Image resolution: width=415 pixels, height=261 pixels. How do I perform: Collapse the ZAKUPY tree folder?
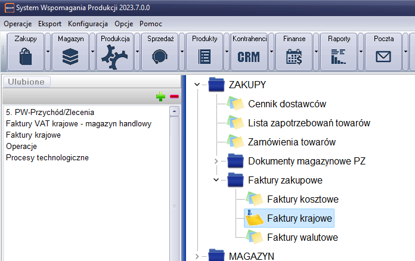click(x=197, y=85)
